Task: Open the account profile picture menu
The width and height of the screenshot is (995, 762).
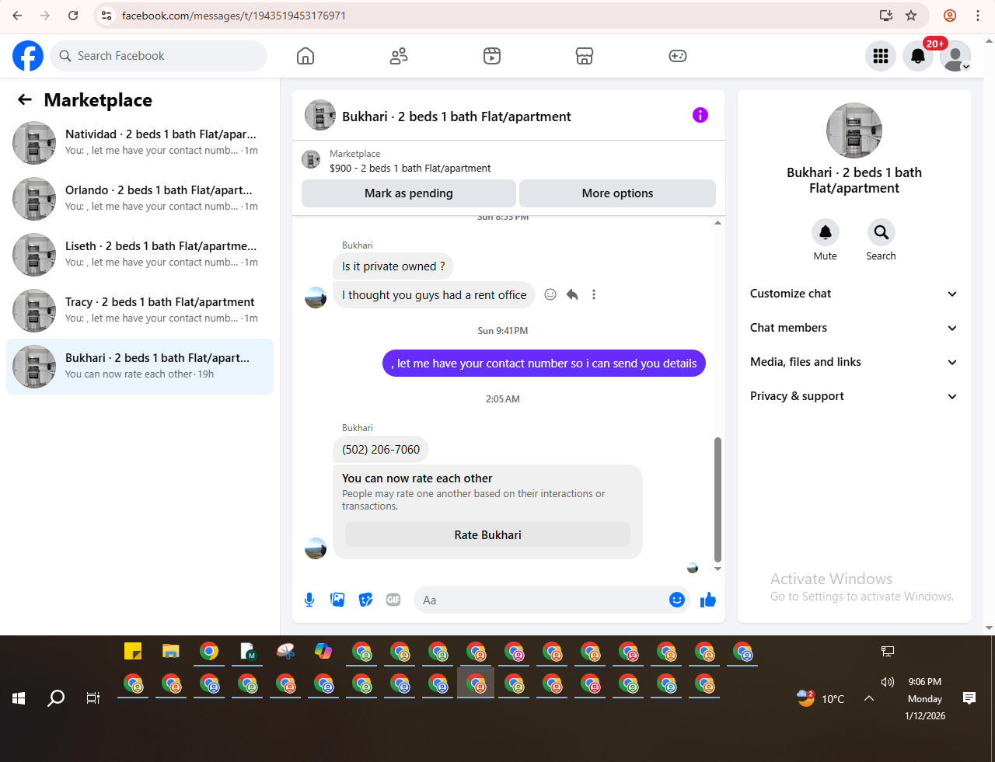Action: pyautogui.click(x=955, y=56)
